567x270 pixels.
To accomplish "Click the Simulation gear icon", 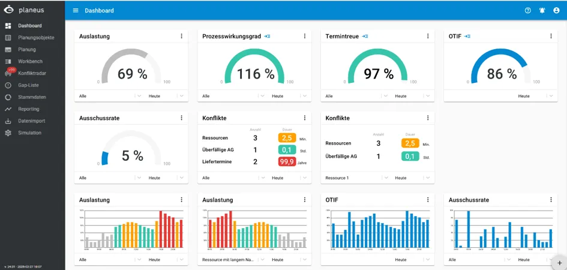I will click(x=8, y=133).
